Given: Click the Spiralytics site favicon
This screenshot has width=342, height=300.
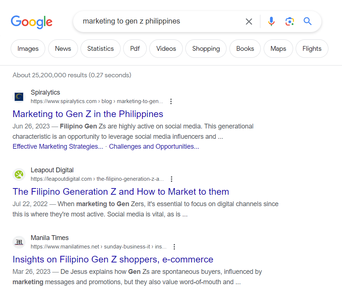Looking at the screenshot, I should (x=19, y=97).
